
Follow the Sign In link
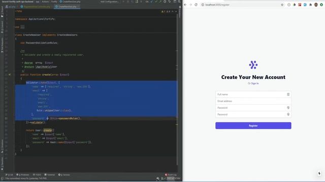[x=255, y=83]
